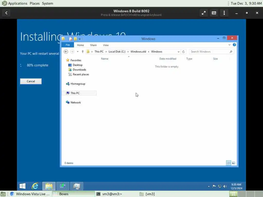Click New folder quick access icon
Image resolution: width=263 pixels, height=197 pixels.
tap(75, 39)
